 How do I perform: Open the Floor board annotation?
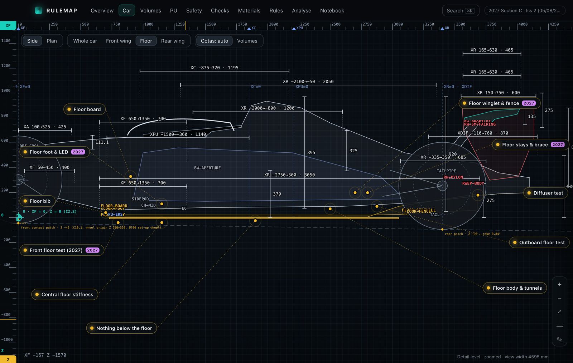point(85,109)
